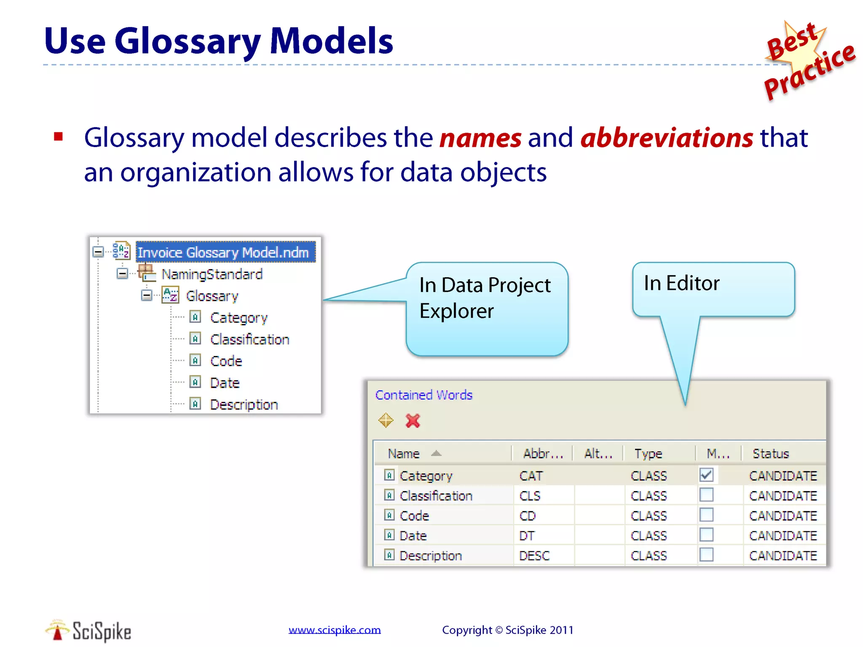Select the Code row CANDIDATE status

tap(783, 516)
